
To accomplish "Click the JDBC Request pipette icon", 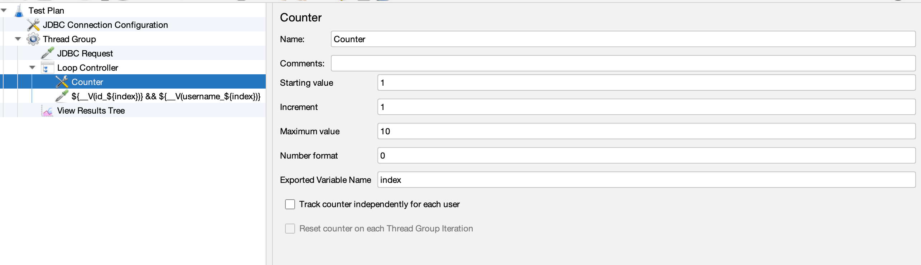I will click(x=47, y=54).
